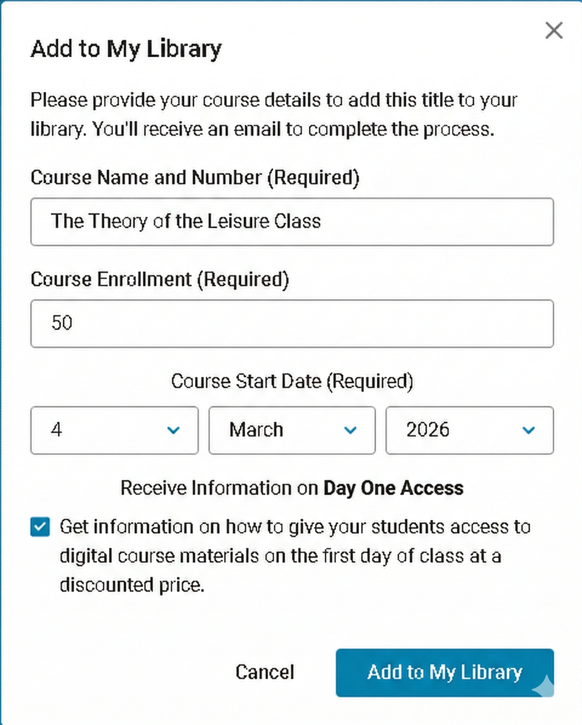Click the chevron arrow beside 2026
The image size is (582, 725).
tap(528, 430)
